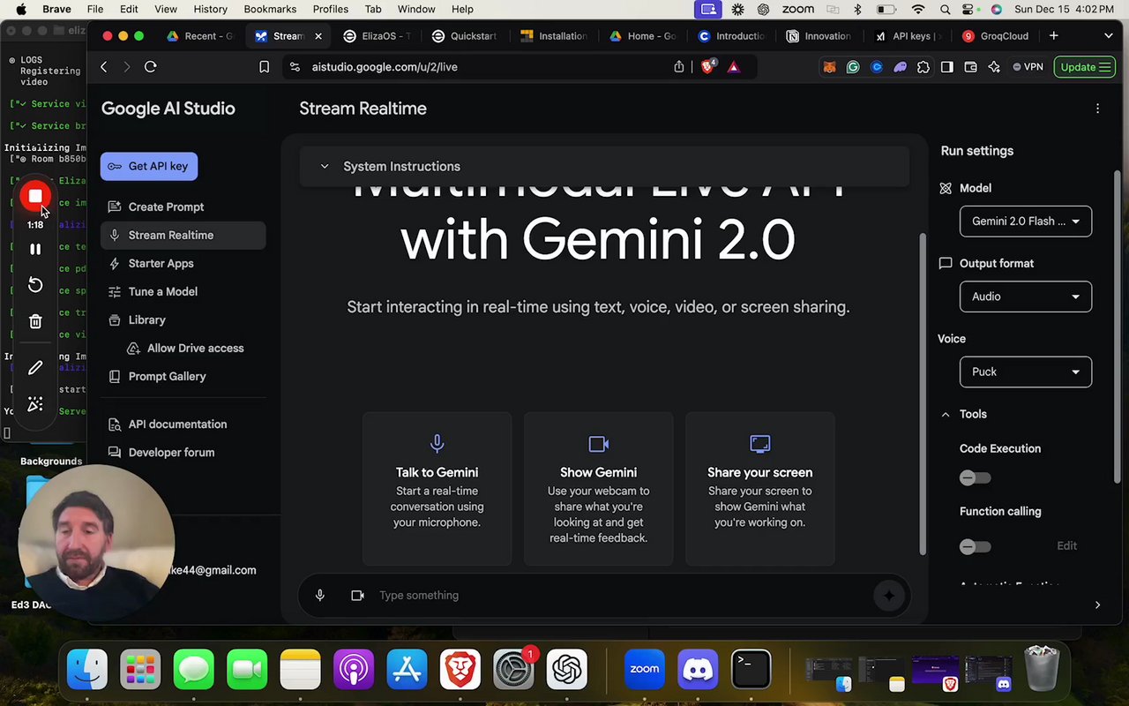Image resolution: width=1129 pixels, height=706 pixels.
Task: Delete the recording with the trash icon
Action: point(35,321)
